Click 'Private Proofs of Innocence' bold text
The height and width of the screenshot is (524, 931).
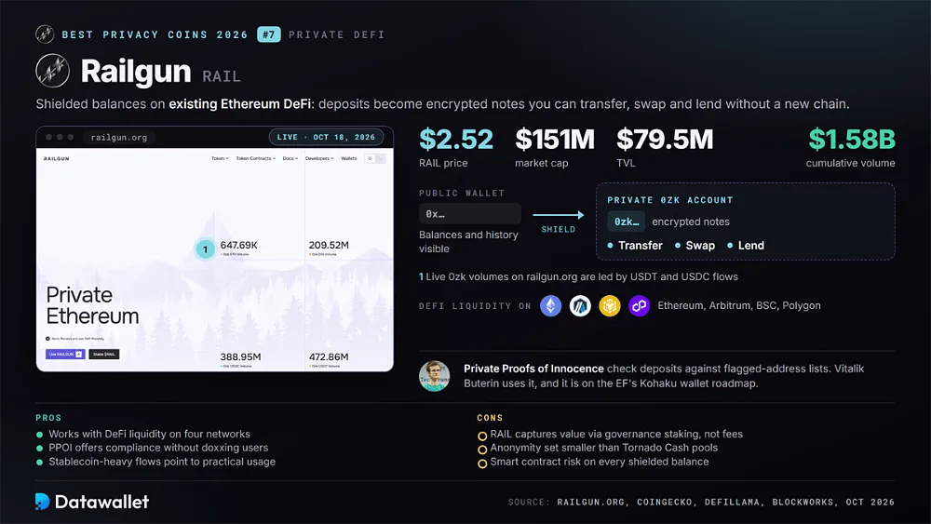533,369
